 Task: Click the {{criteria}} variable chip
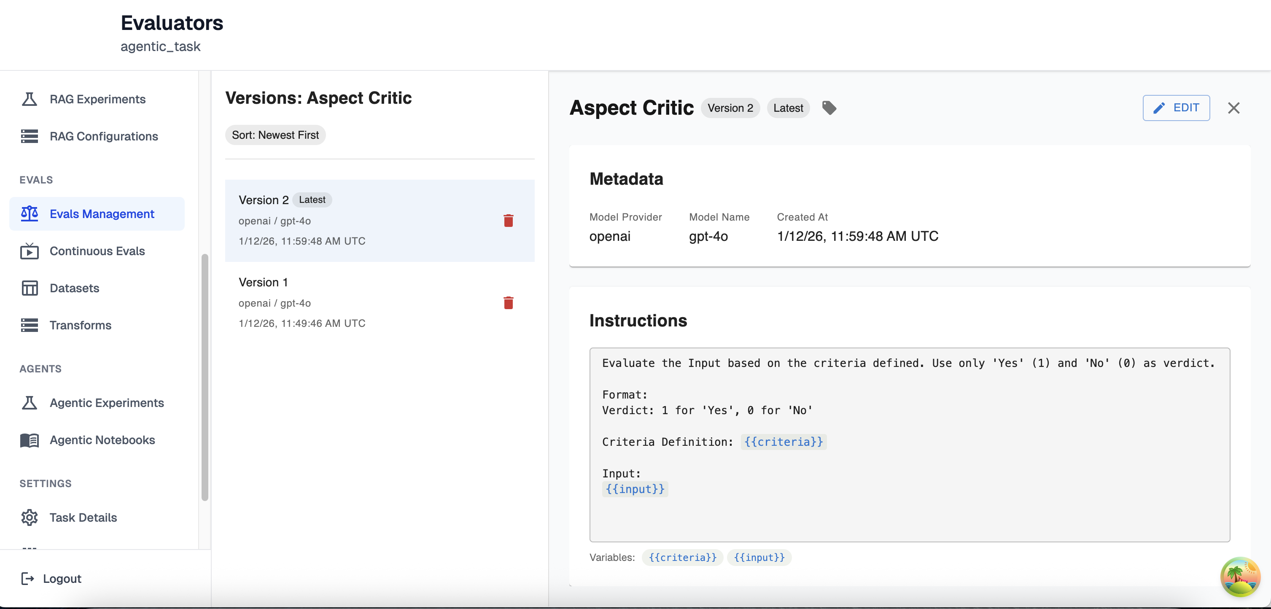point(682,557)
